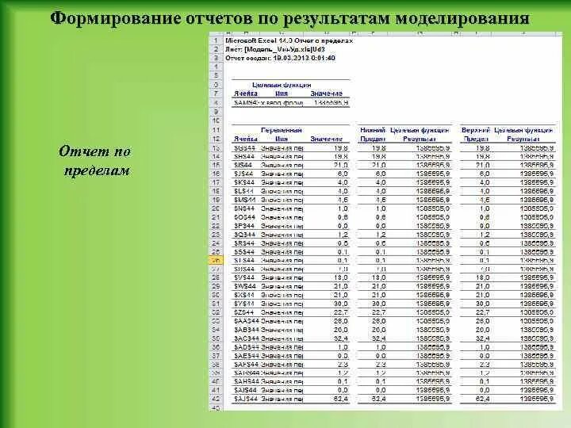Click the Значение cell '32,4' in row 35
Viewport: 571px width, 428px height.
point(341,338)
